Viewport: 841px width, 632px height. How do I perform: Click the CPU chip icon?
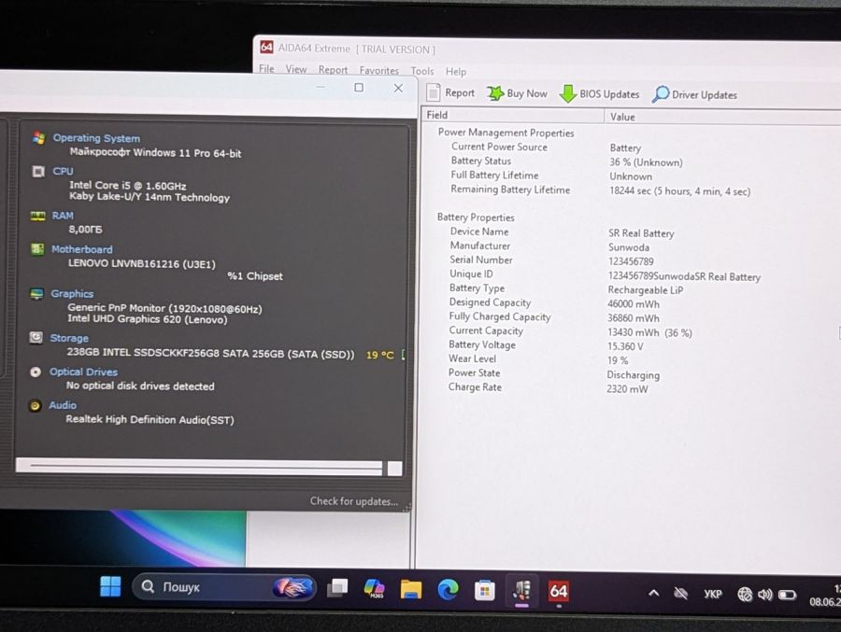pos(38,171)
